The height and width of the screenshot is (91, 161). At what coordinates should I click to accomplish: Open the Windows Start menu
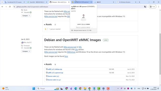click(x=34, y=88)
